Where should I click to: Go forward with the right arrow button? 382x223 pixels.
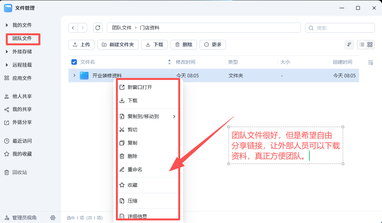(x=82, y=28)
